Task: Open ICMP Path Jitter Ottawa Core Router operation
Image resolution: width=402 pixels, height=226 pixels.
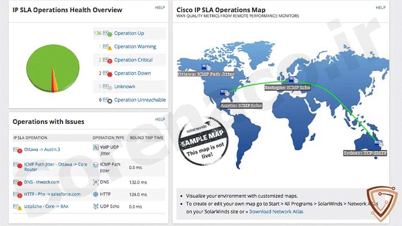Action: [x=56, y=166]
